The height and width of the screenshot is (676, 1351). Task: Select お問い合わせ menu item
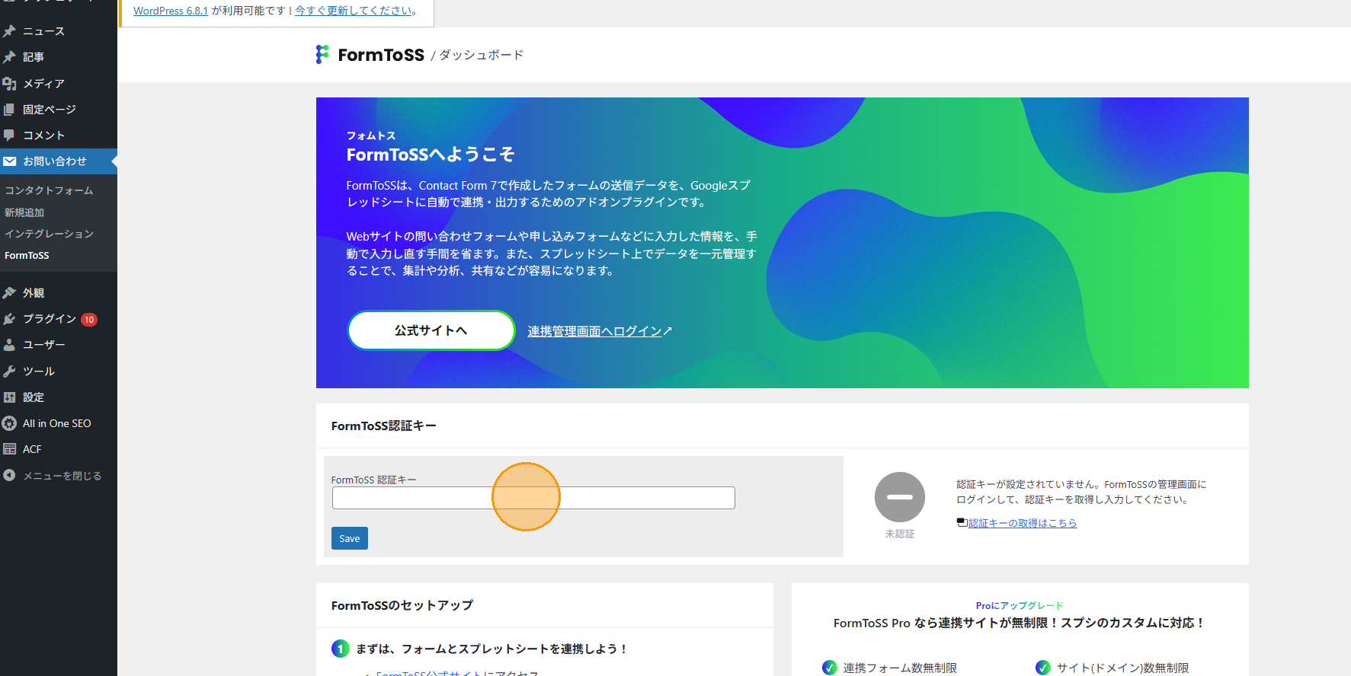click(x=59, y=161)
